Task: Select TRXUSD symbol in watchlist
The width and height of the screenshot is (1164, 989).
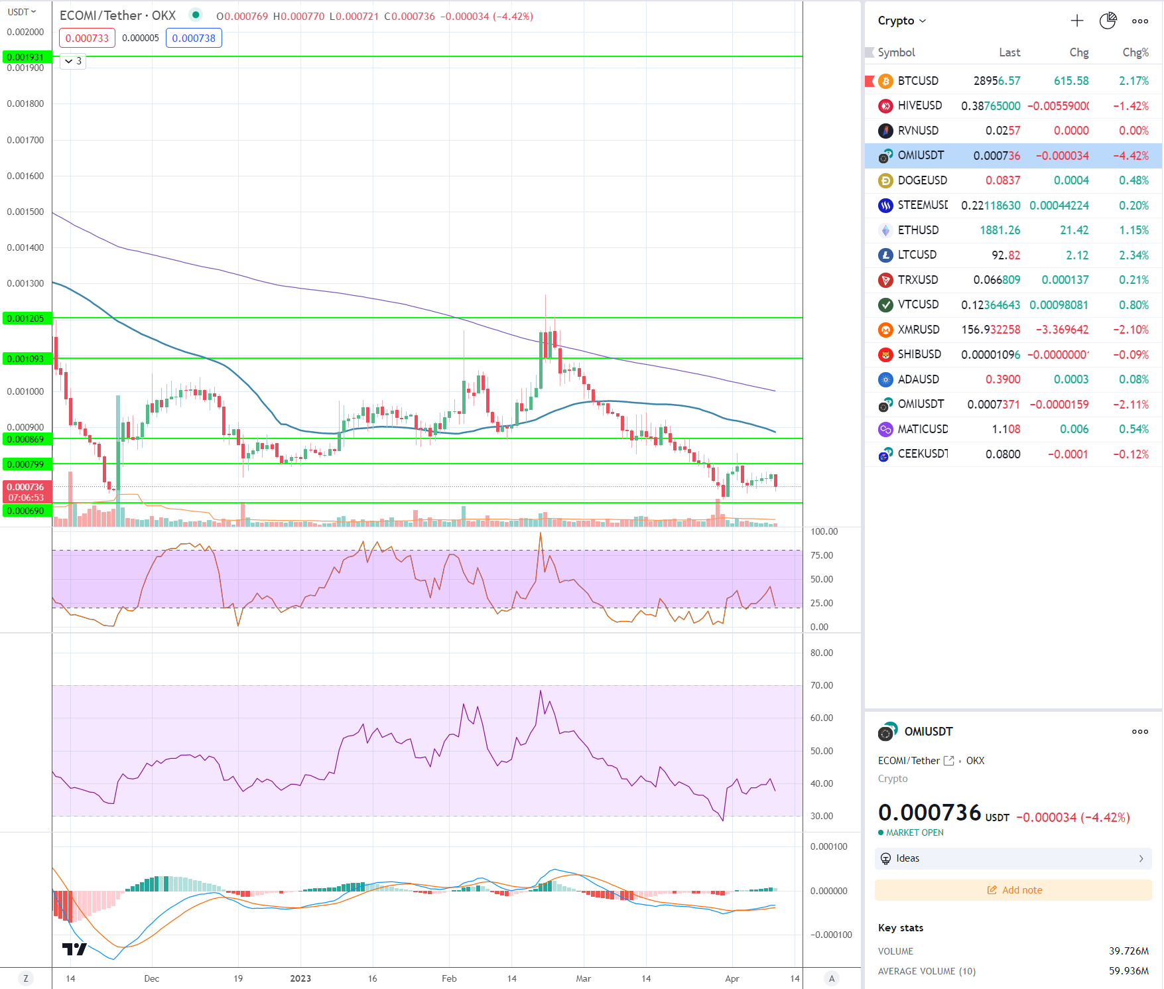Action: (x=918, y=280)
